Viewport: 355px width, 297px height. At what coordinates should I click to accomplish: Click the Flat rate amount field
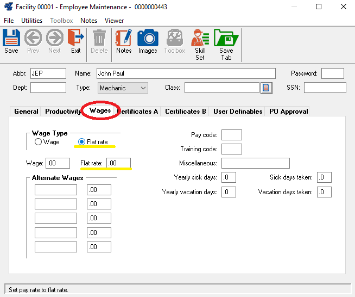point(118,163)
